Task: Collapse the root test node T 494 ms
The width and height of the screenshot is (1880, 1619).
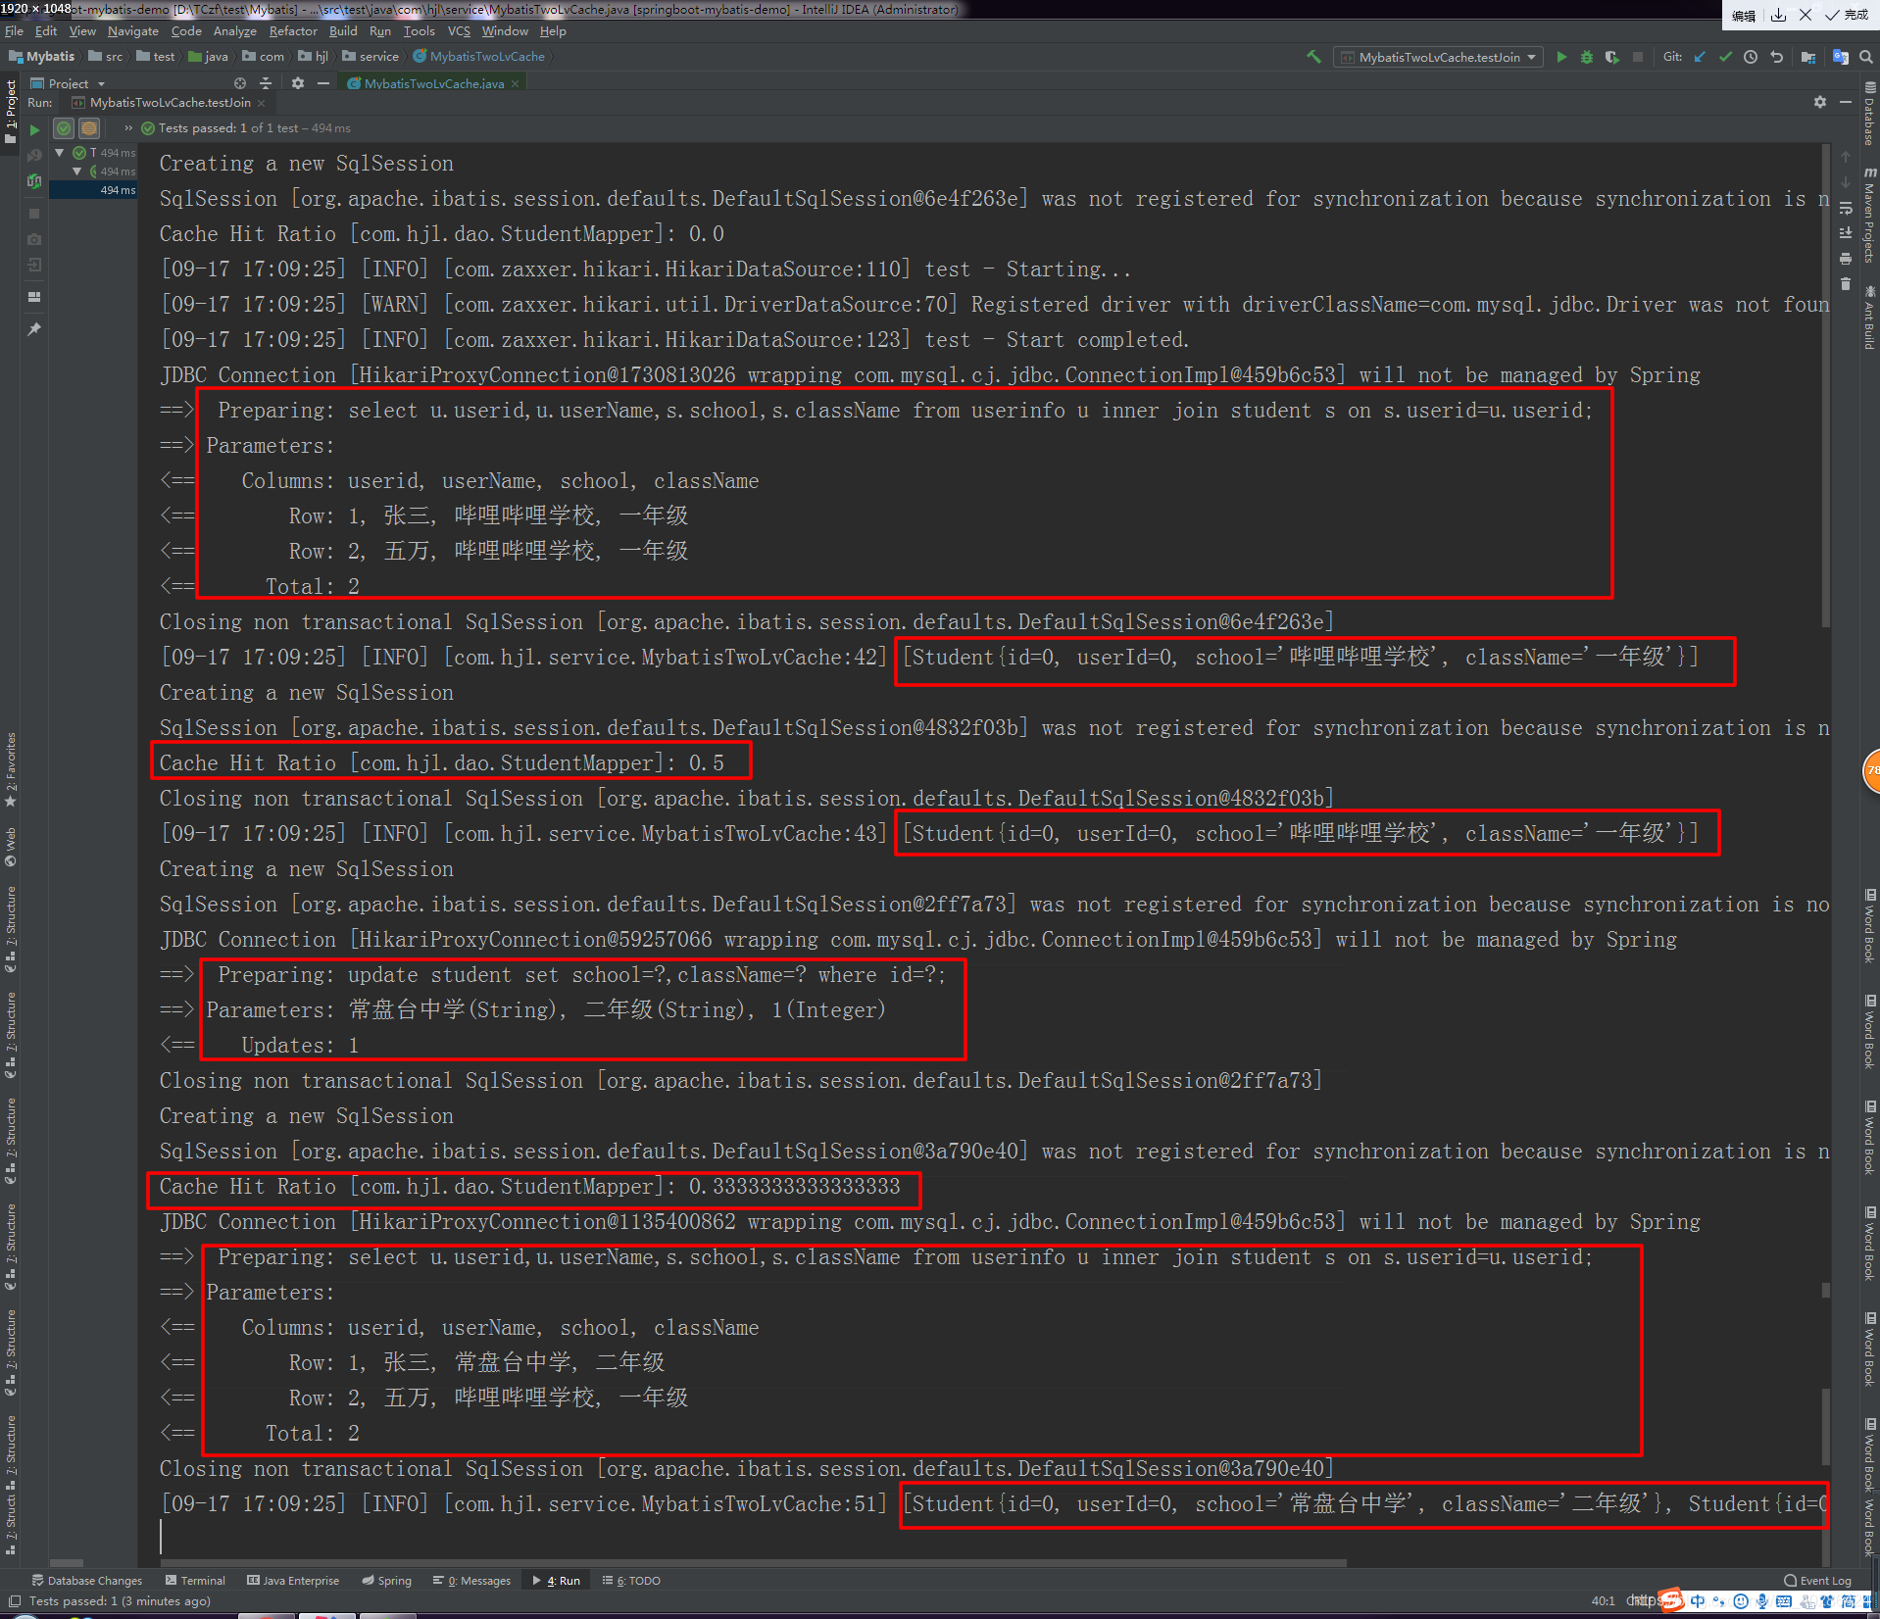Action: [x=60, y=153]
